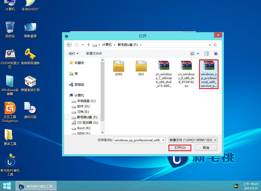Select 新毛桃U盘 (F:) in the tree
This screenshot has width=261, height=191.
82,117
